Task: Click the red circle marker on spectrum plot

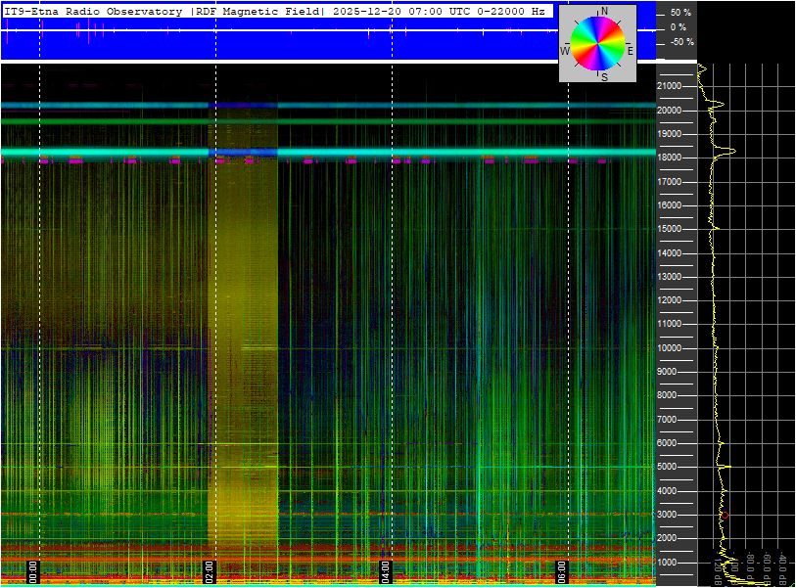Action: 725,516
